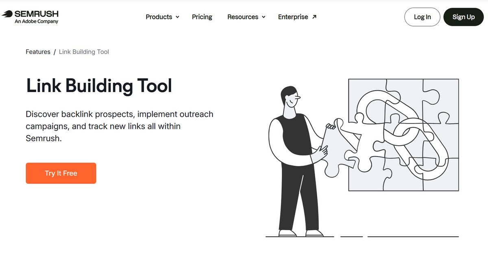Click the Semrush logo

tap(30, 17)
